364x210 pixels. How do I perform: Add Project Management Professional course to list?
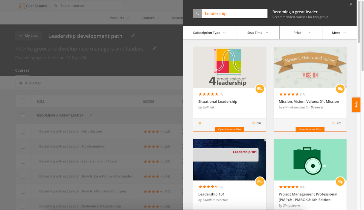click(x=340, y=182)
